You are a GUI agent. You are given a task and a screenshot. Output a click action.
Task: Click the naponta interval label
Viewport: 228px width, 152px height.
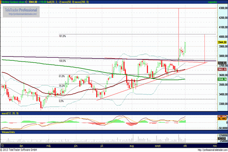[212, 2]
